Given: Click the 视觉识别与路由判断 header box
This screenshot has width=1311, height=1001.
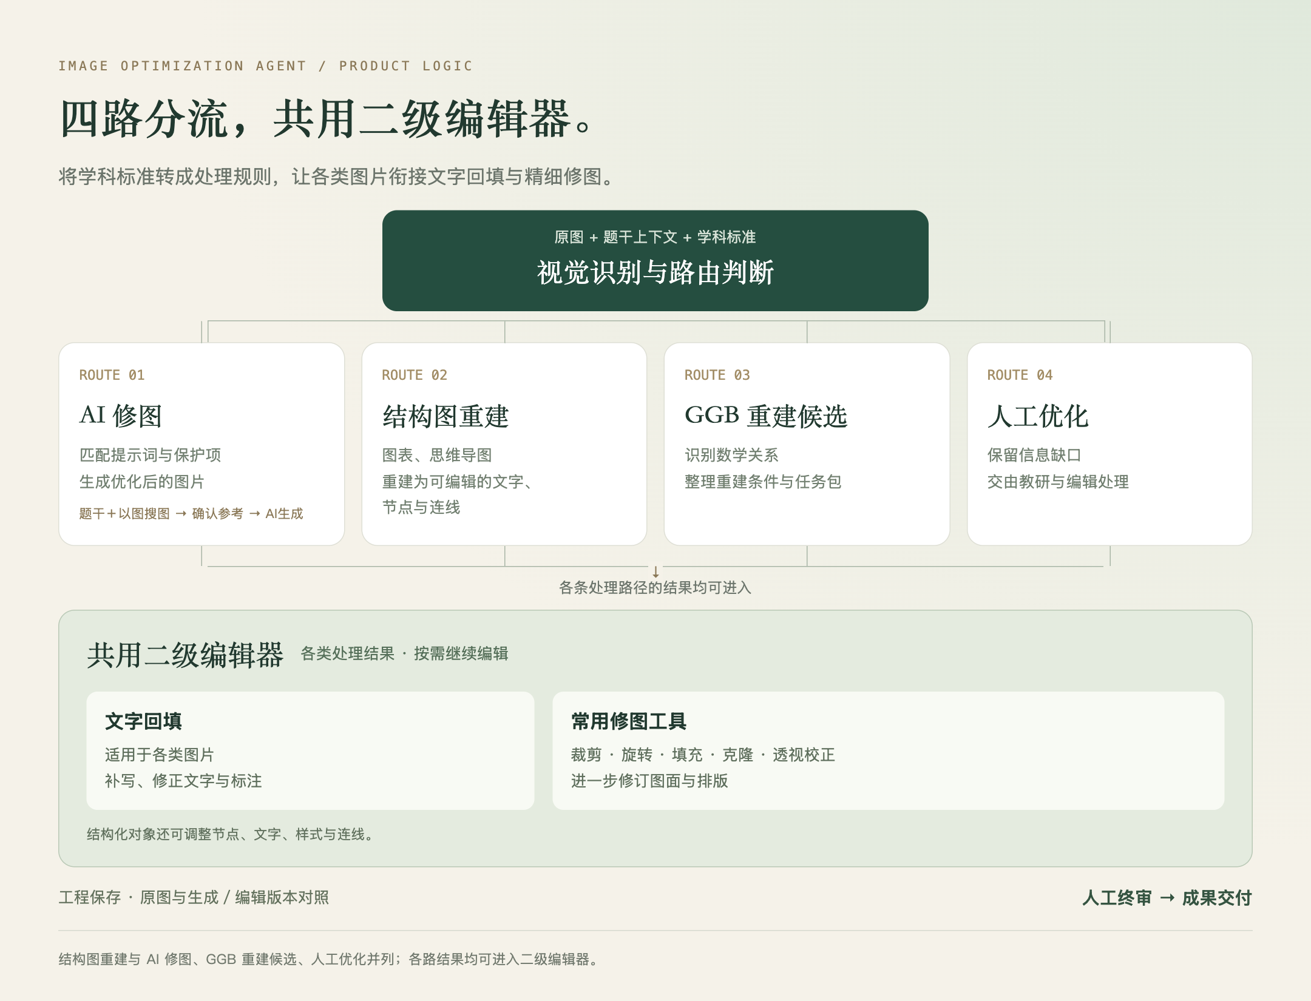Looking at the screenshot, I should pos(655,260).
